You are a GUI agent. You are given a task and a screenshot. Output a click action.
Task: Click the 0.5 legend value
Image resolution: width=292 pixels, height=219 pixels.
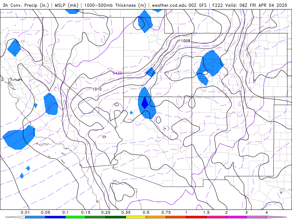(146, 212)
